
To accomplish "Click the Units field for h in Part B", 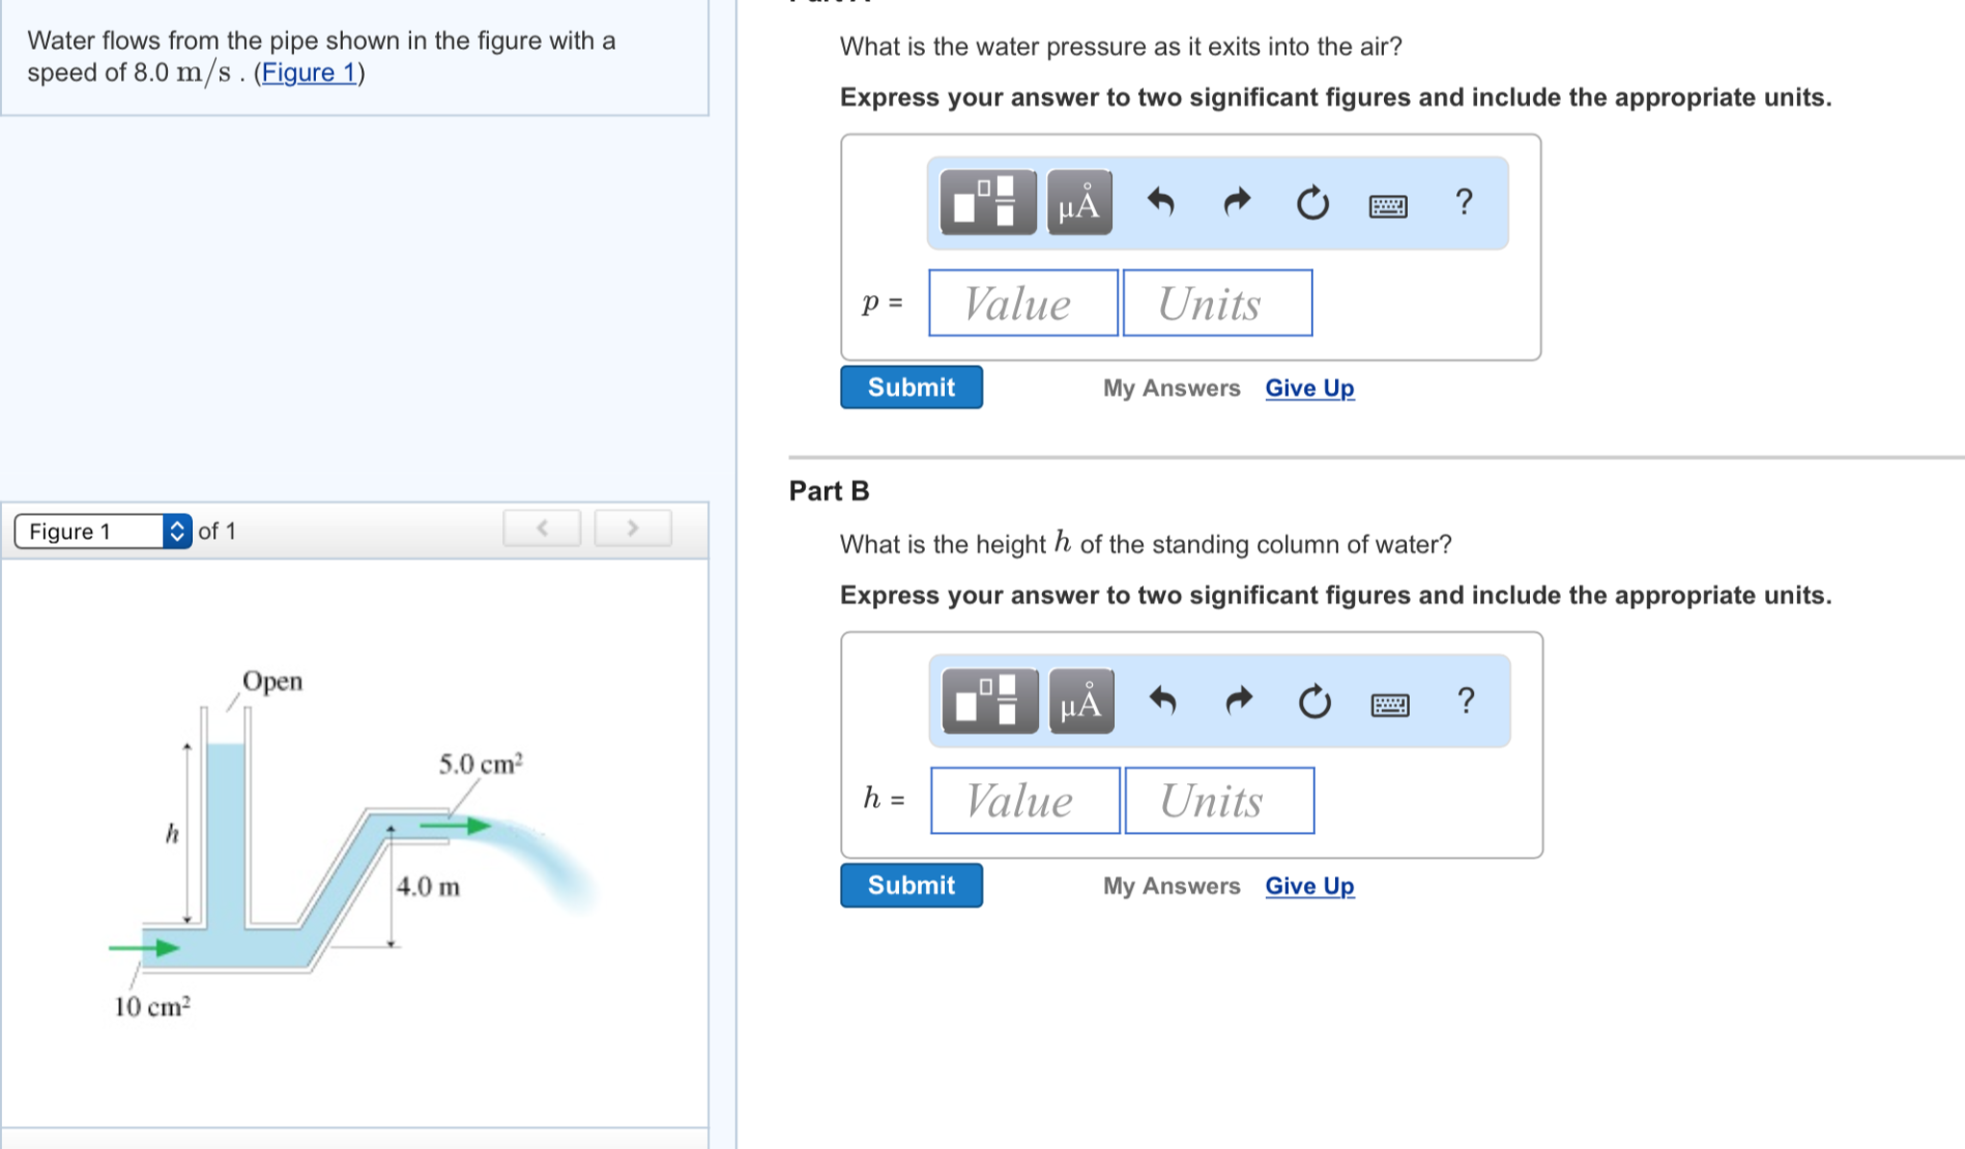I will click(x=1218, y=800).
